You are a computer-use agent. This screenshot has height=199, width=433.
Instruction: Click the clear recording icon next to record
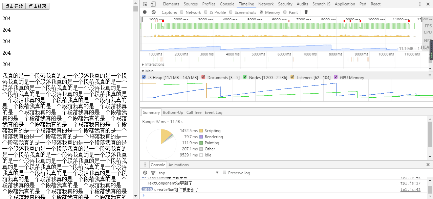coord(153,12)
